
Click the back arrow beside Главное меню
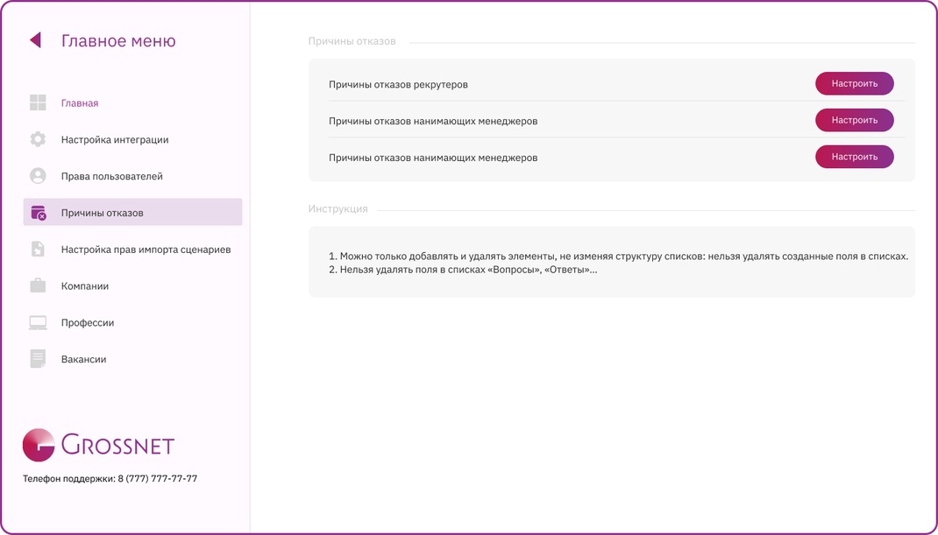[35, 40]
